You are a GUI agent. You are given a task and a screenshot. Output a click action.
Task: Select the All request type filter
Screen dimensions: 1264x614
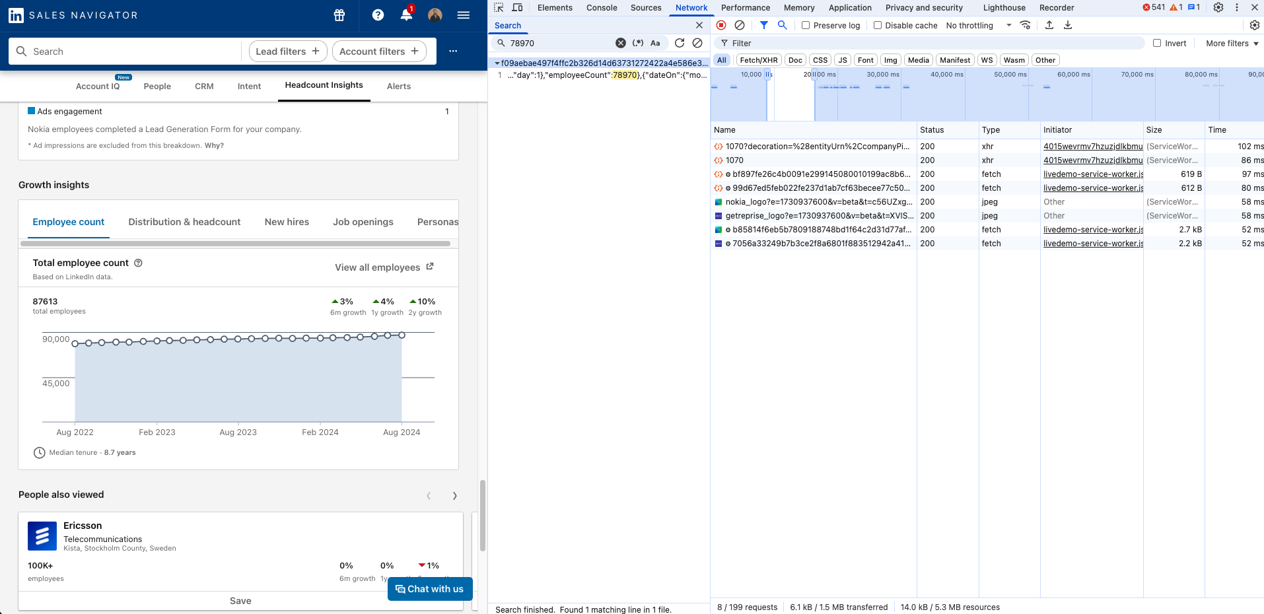722,60
